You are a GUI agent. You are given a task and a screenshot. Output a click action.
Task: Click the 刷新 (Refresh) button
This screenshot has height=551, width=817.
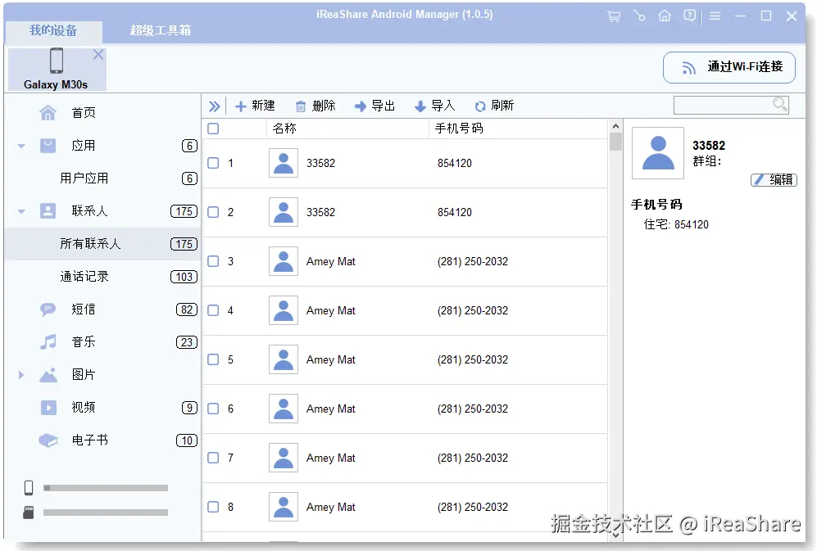pos(494,106)
